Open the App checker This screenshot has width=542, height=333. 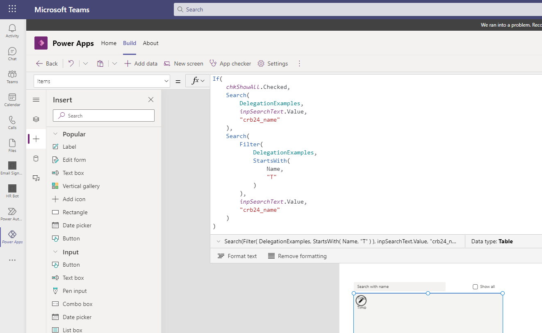pyautogui.click(x=230, y=63)
